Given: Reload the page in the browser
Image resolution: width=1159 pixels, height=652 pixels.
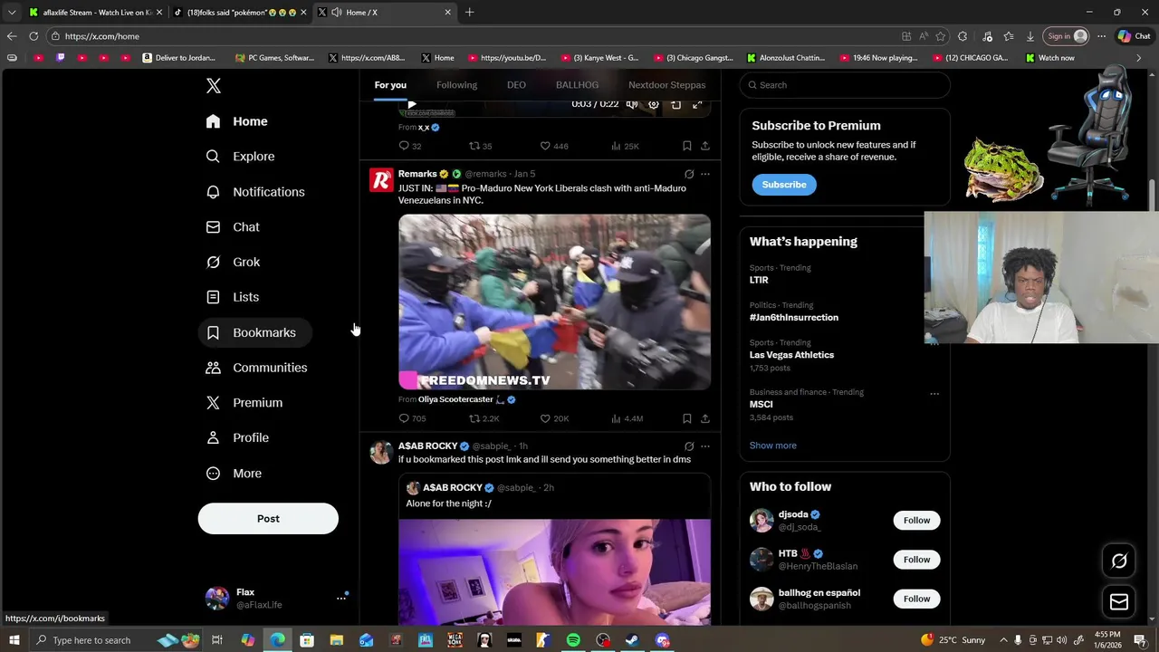Looking at the screenshot, I should (x=34, y=36).
